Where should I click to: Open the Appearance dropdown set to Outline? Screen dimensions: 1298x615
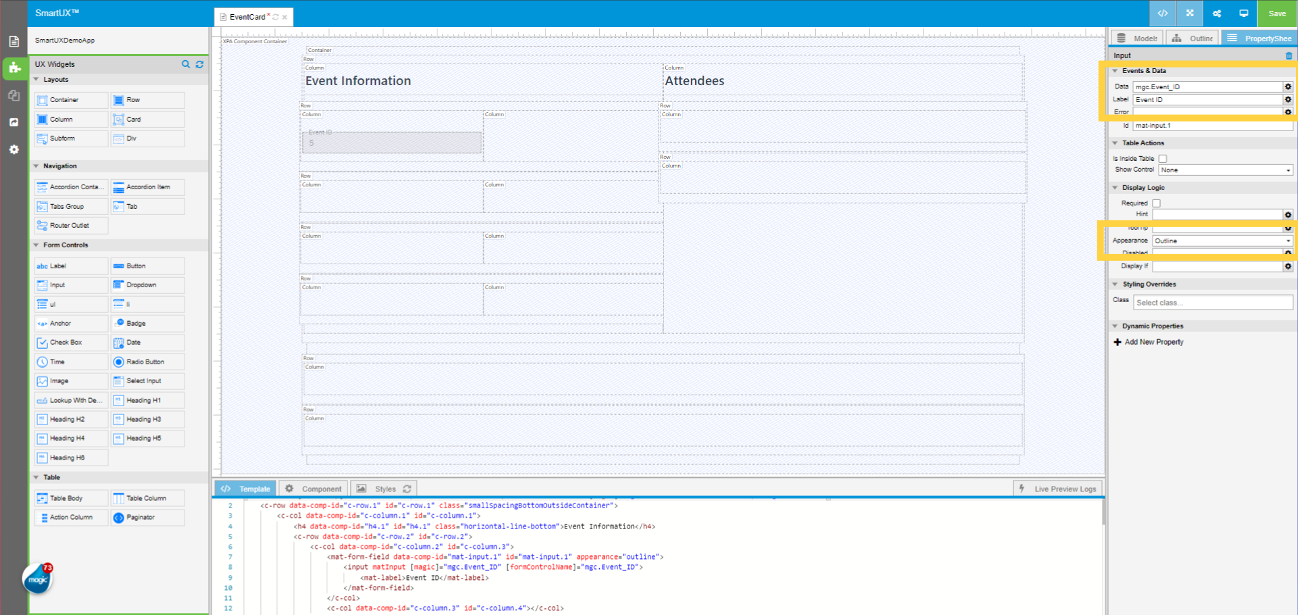1222,241
